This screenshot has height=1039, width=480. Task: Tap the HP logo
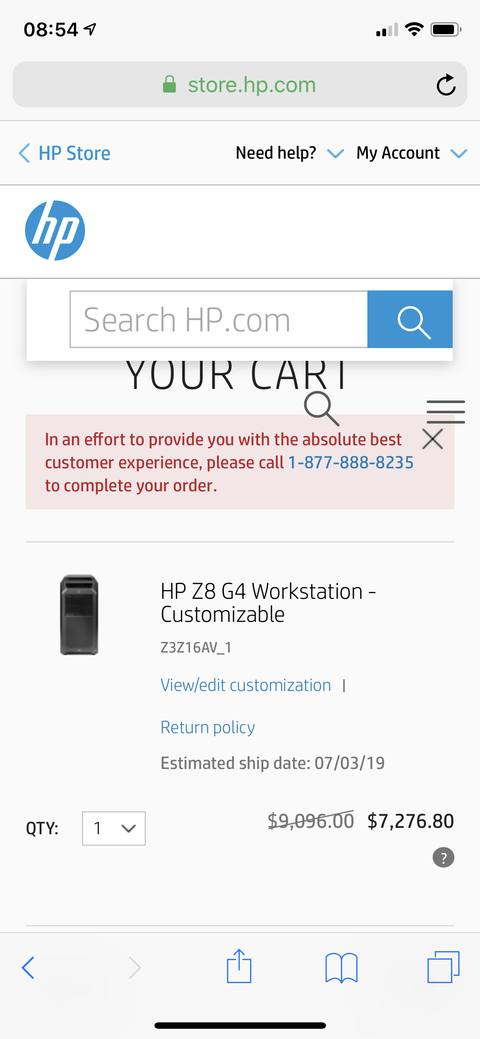[x=55, y=230]
